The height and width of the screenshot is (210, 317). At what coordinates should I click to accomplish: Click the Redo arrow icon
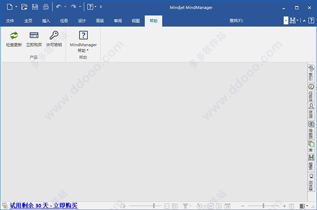coord(73,7)
